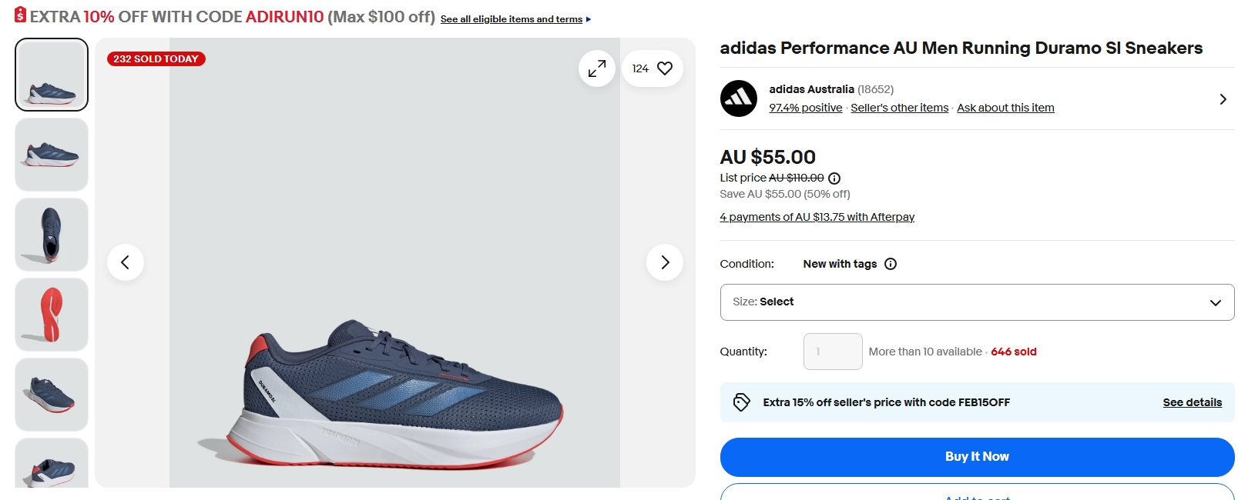1238x500 pixels.
Task: Click the adidas Australia seller logo
Action: pyautogui.click(x=738, y=98)
